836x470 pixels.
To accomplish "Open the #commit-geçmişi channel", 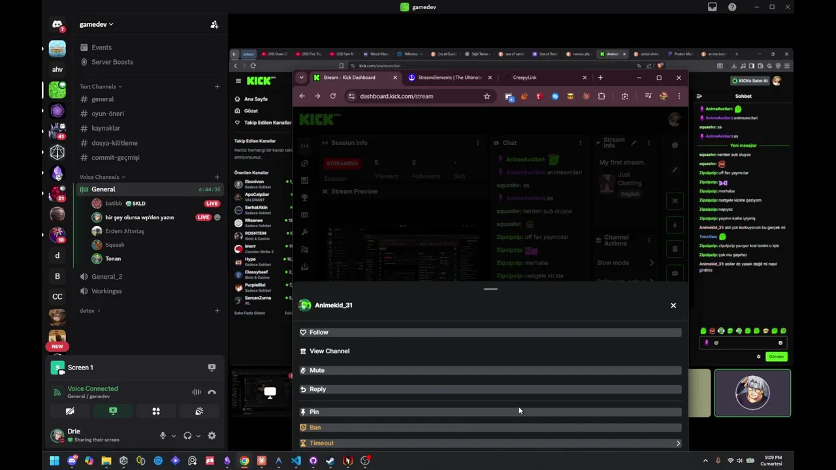I will coord(115,157).
